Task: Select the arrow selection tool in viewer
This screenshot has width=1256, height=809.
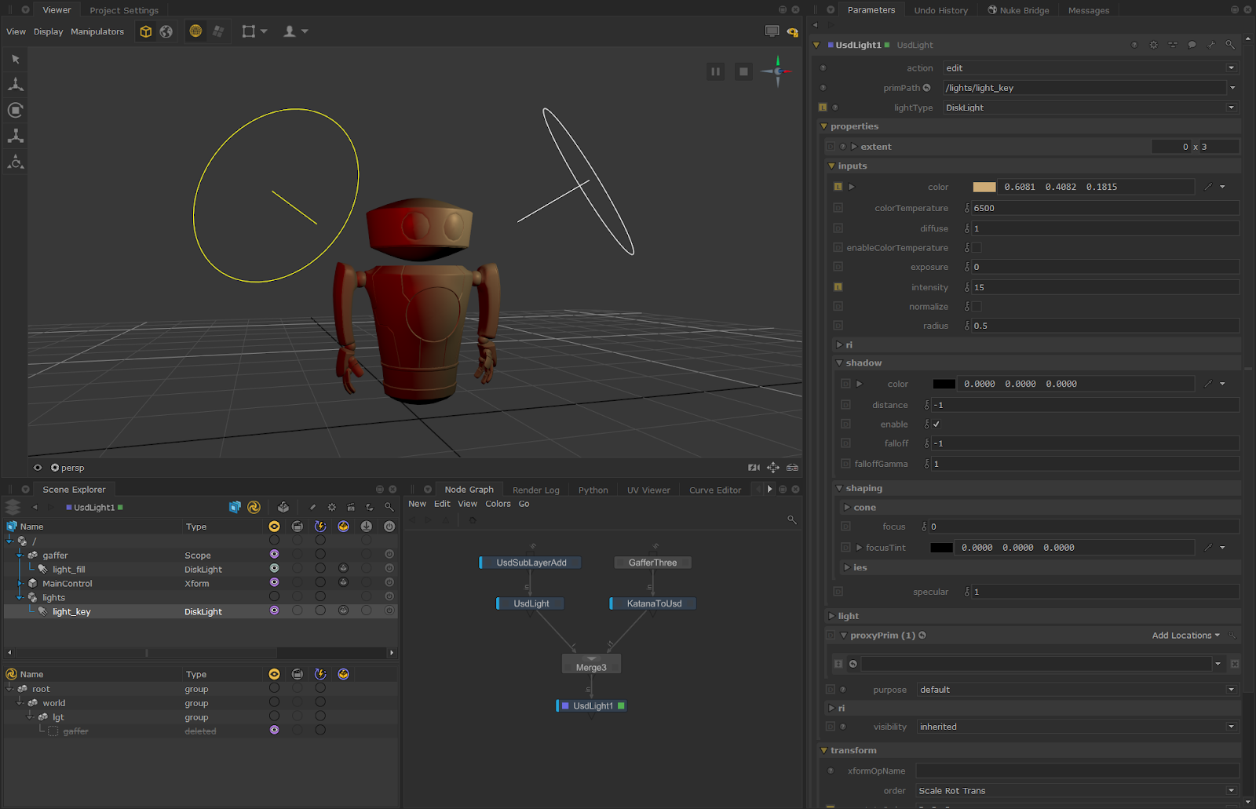Action: pyautogui.click(x=16, y=59)
